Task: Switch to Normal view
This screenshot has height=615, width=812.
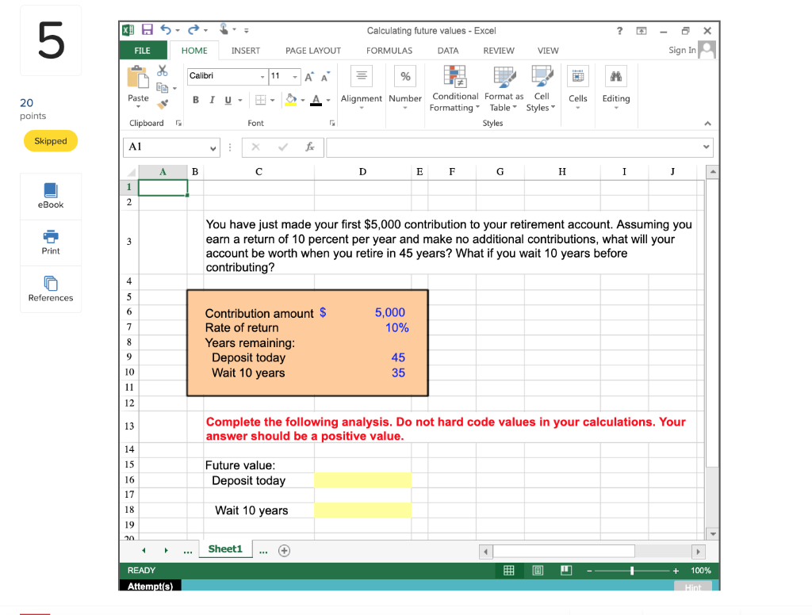Action: click(x=509, y=571)
